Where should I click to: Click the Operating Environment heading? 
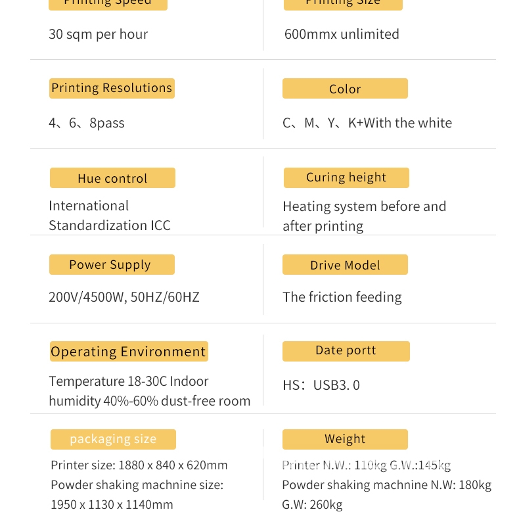129,352
